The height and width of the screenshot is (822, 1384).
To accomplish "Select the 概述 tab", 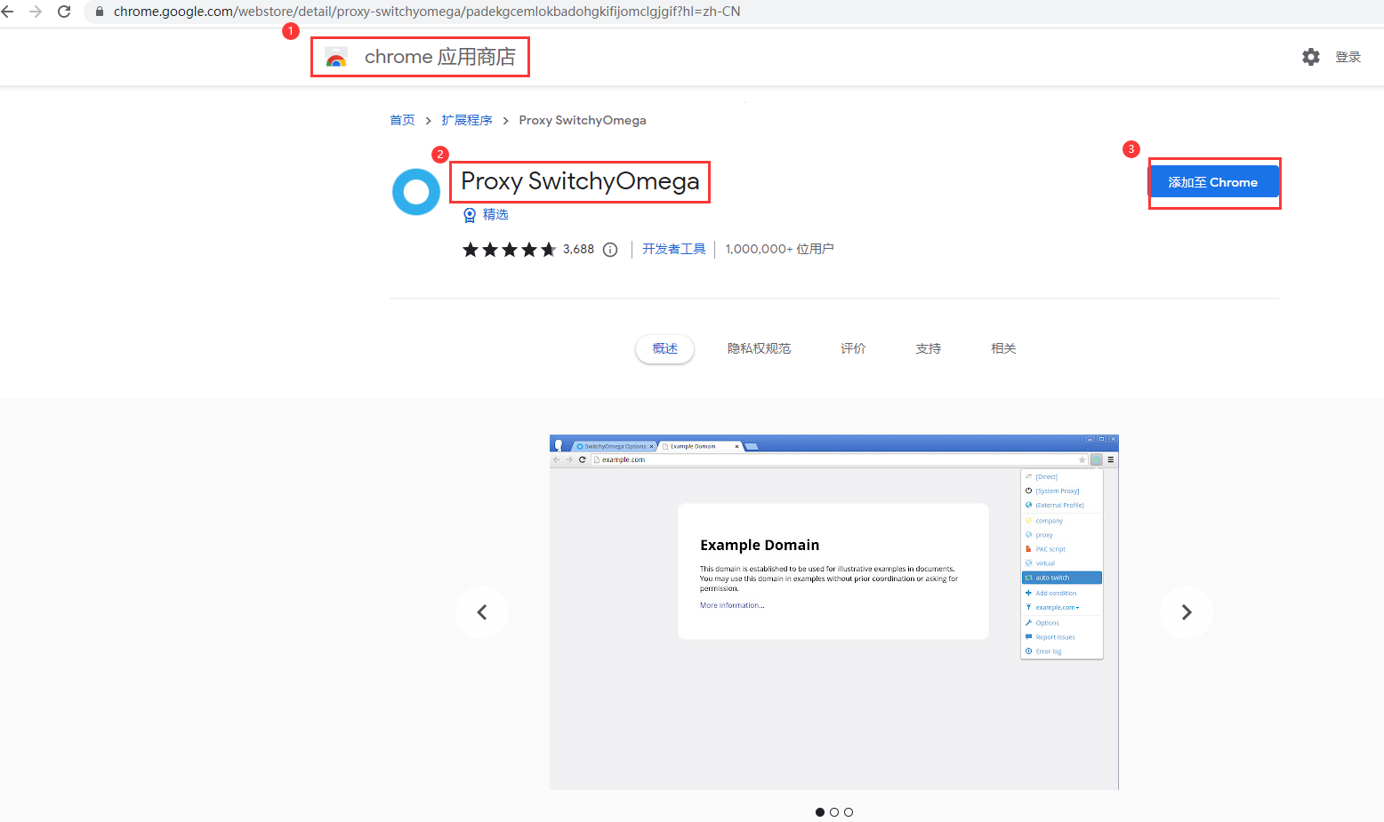I will (x=665, y=348).
